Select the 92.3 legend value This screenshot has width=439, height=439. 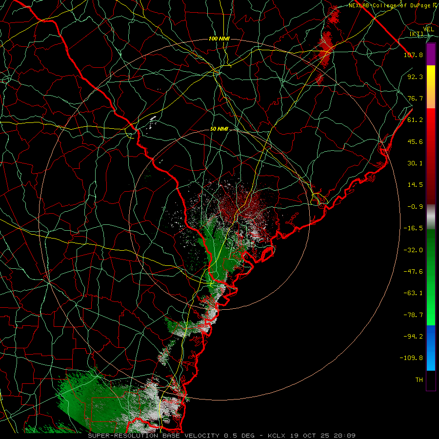[x=415, y=77]
